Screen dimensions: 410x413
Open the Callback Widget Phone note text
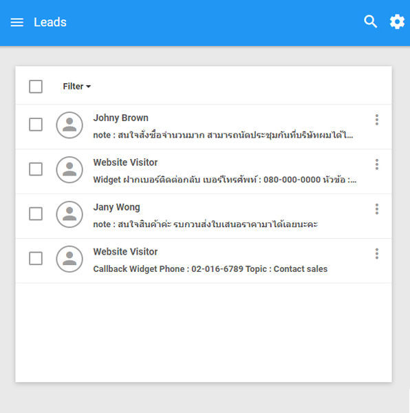click(x=211, y=269)
